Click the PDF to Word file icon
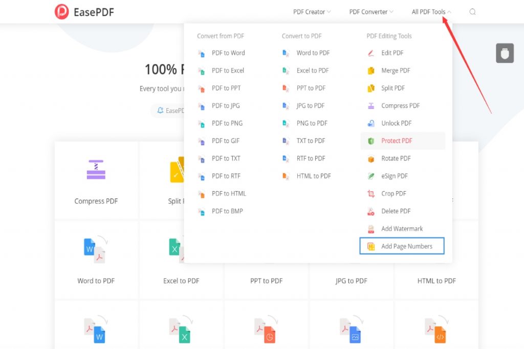This screenshot has height=349, width=524. click(201, 53)
